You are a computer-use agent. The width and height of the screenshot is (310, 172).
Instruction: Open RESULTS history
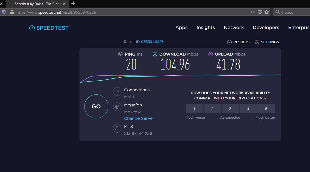(x=238, y=42)
